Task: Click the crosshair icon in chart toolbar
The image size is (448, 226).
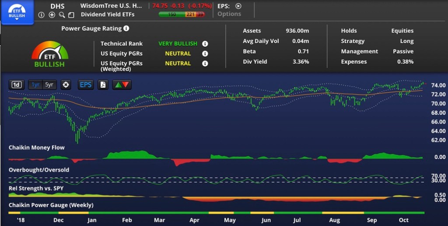Action: click(66, 85)
